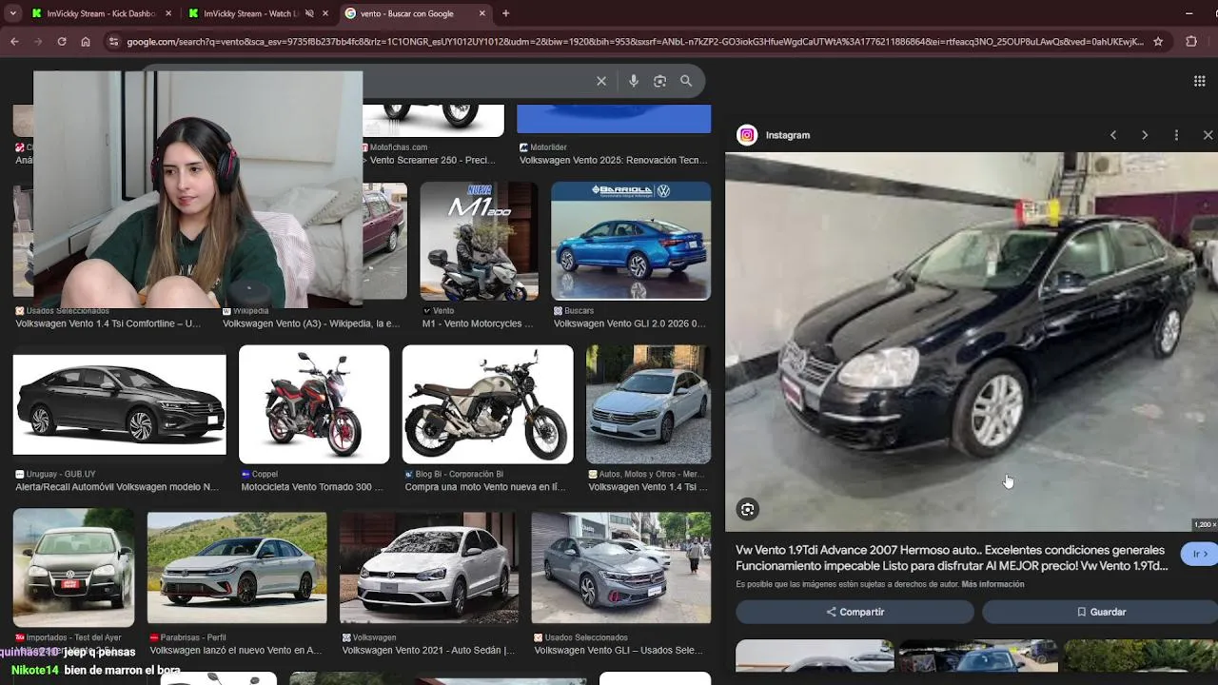Screen dimensions: 1218x685
Task: Click Nikote14 chat username
Action: (35, 670)
